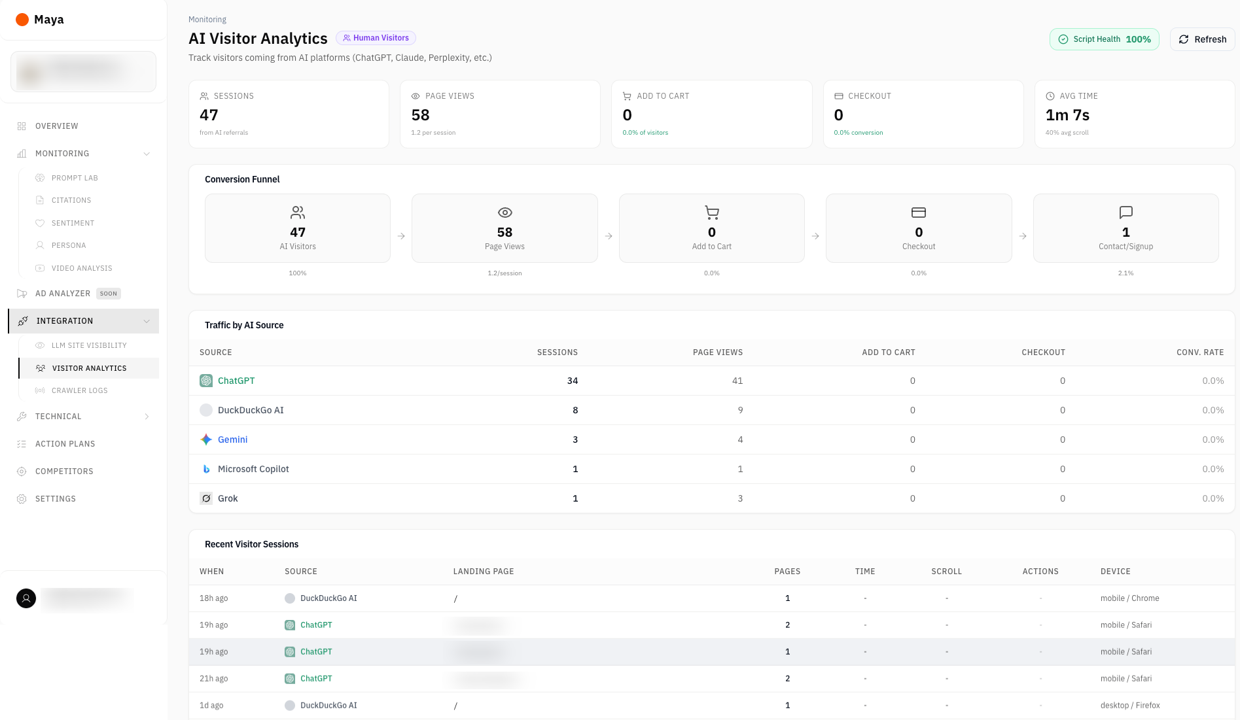Click the Microsoft Copilot Bing icon
Screen dimensions: 1240x720
point(206,469)
